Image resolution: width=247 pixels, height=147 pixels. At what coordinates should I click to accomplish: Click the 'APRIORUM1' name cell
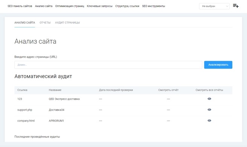(56, 121)
